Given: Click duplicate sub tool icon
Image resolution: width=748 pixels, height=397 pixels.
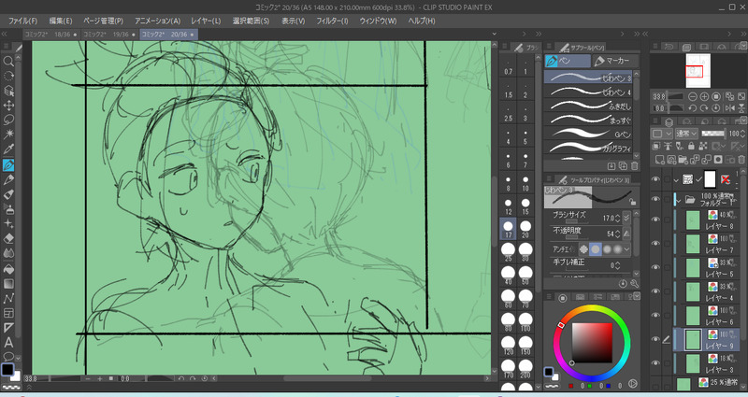Looking at the screenshot, I should tap(623, 166).
